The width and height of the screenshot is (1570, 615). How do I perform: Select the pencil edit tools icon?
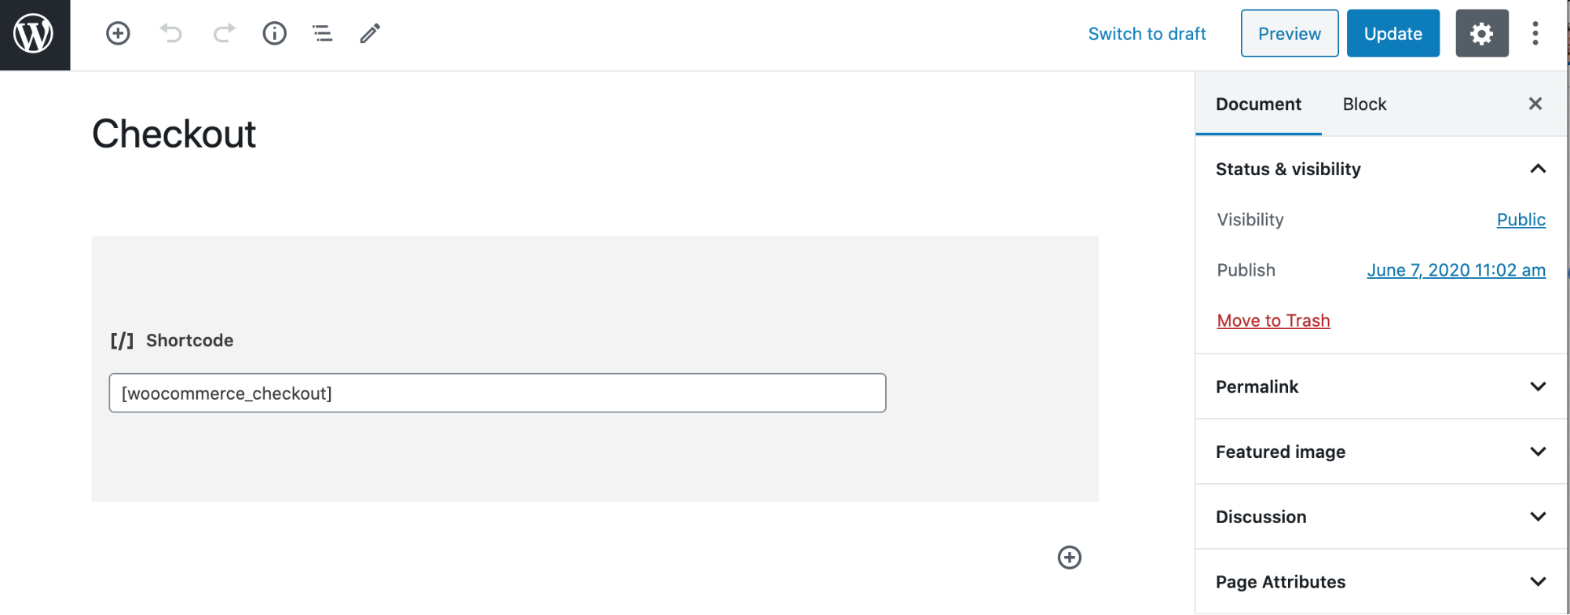pos(370,33)
